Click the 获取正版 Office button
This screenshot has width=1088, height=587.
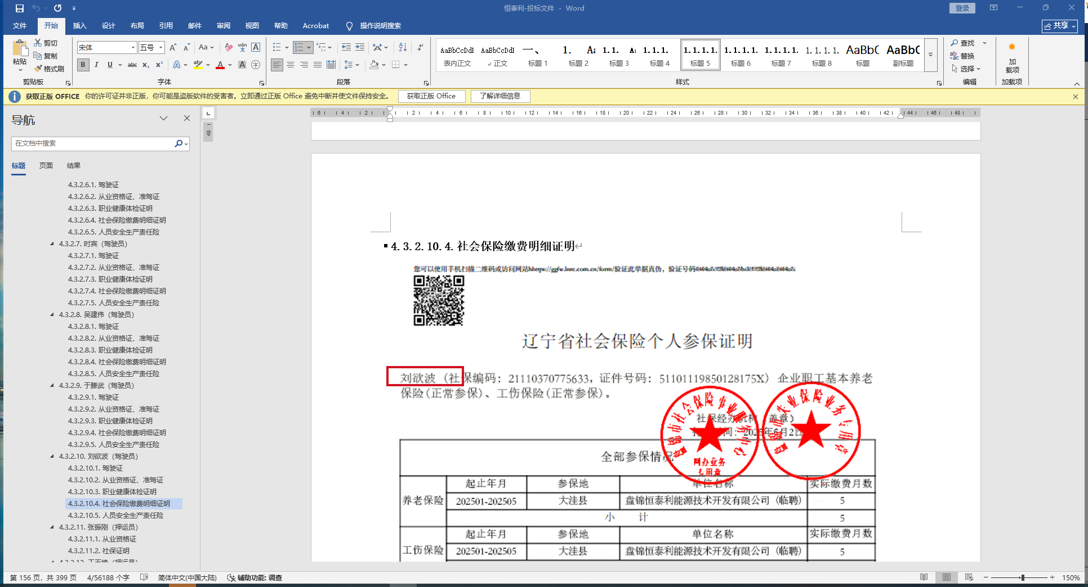click(x=431, y=96)
